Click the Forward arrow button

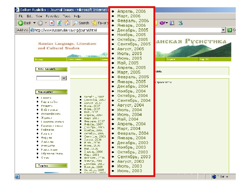(40, 23)
